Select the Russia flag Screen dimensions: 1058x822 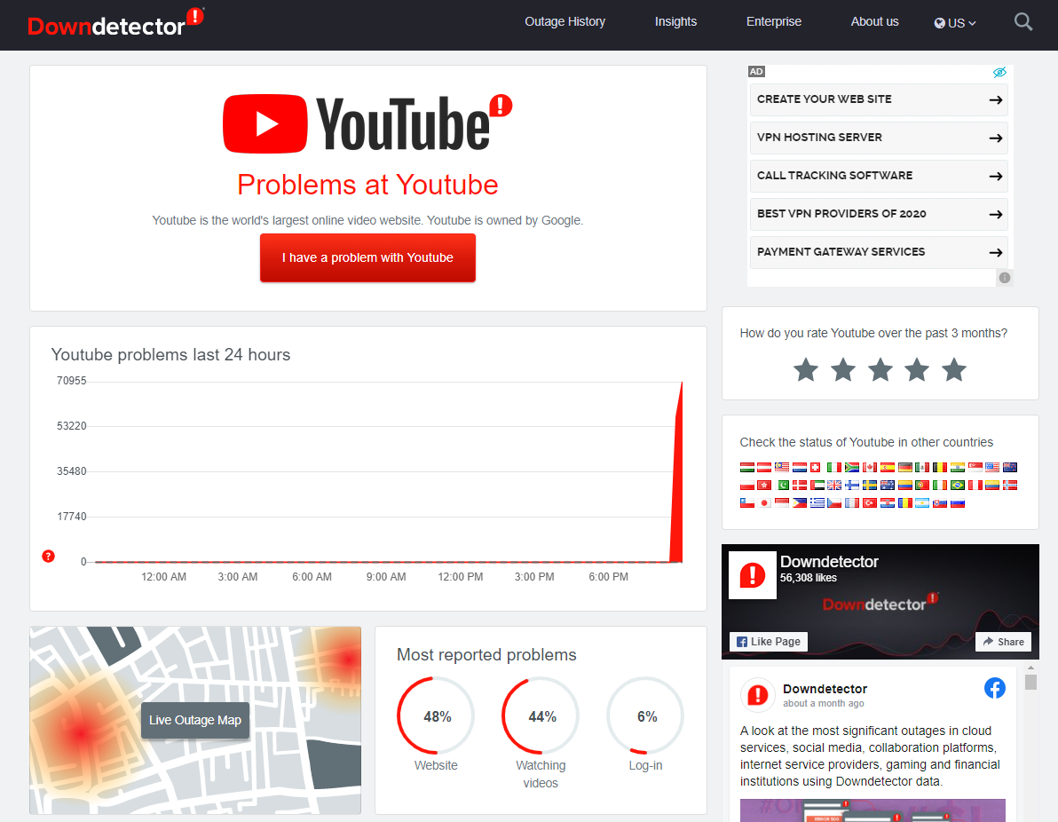point(958,502)
